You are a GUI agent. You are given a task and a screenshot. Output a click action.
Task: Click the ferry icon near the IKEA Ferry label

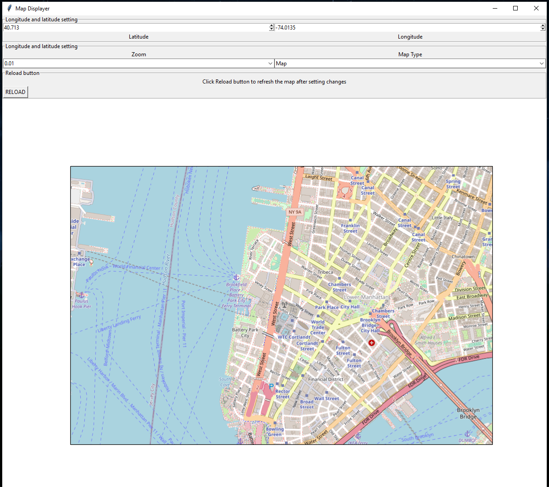point(358,435)
